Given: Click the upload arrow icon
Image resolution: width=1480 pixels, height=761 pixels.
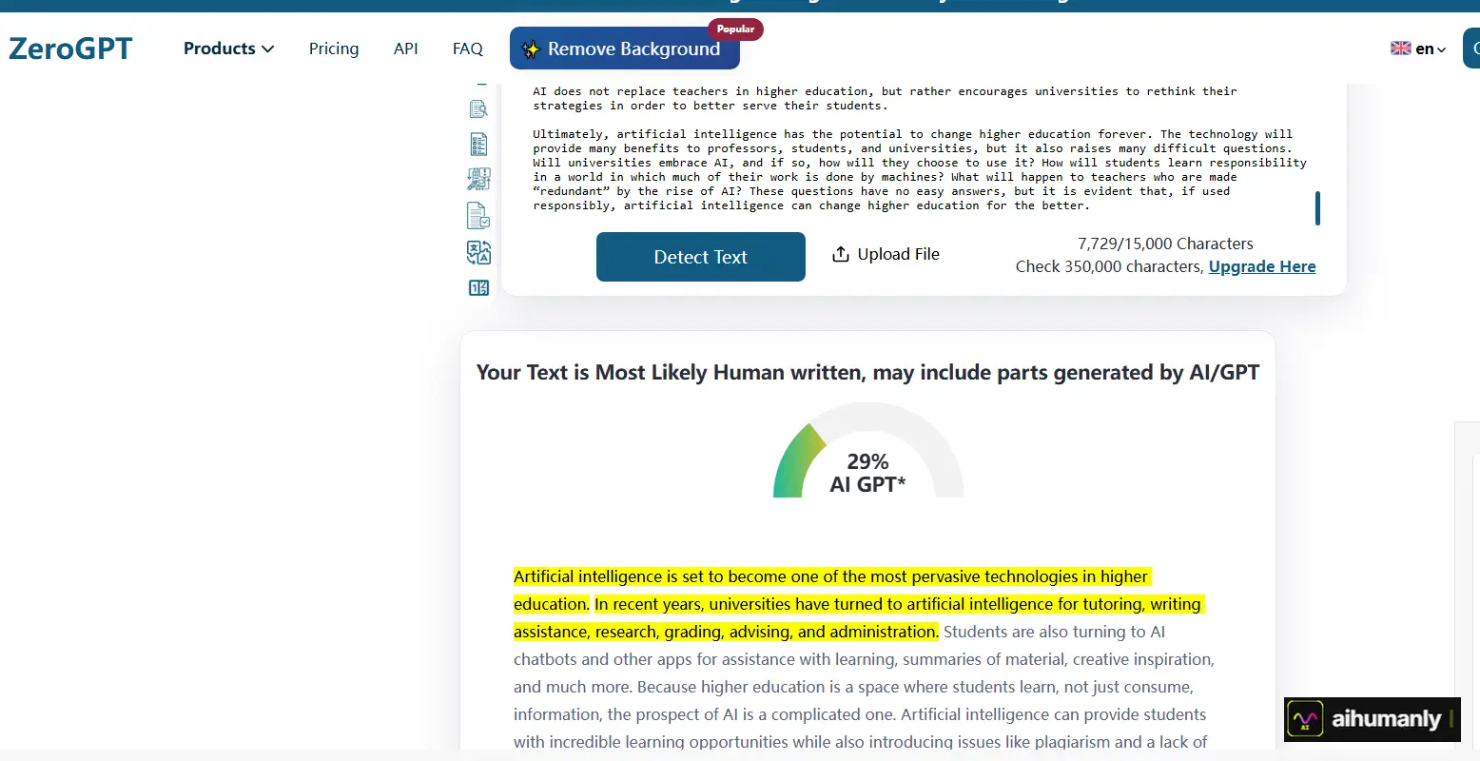Looking at the screenshot, I should 841,254.
